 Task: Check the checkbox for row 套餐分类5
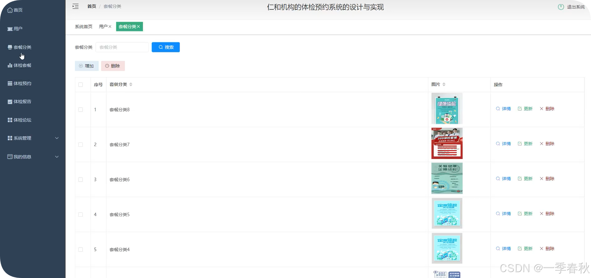[x=81, y=215]
